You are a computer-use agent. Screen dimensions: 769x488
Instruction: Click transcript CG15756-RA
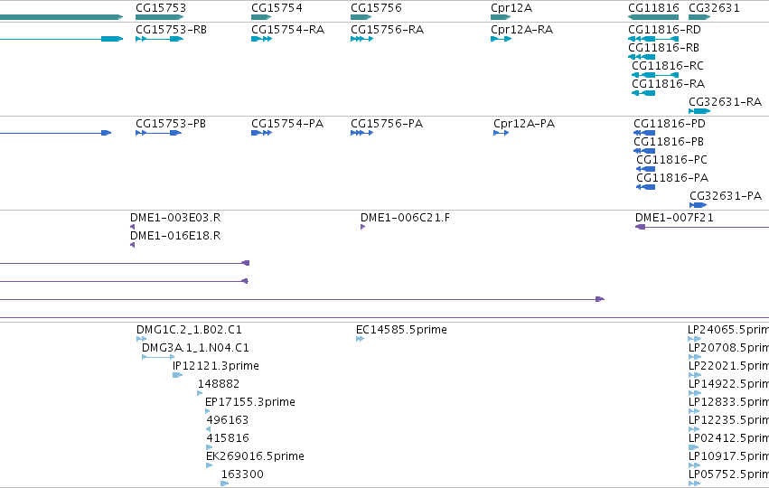362,39
